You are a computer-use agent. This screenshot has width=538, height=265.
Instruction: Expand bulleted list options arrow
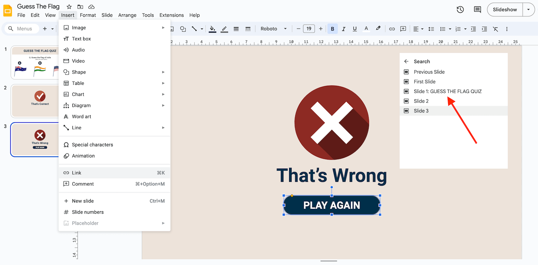click(450, 29)
